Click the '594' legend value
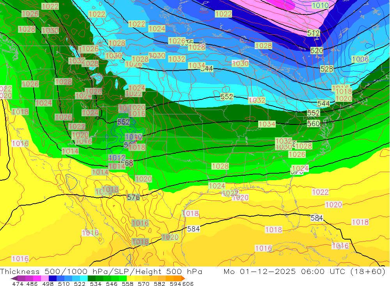Viewport: 390px width, 286px height. pyautogui.click(x=175, y=284)
